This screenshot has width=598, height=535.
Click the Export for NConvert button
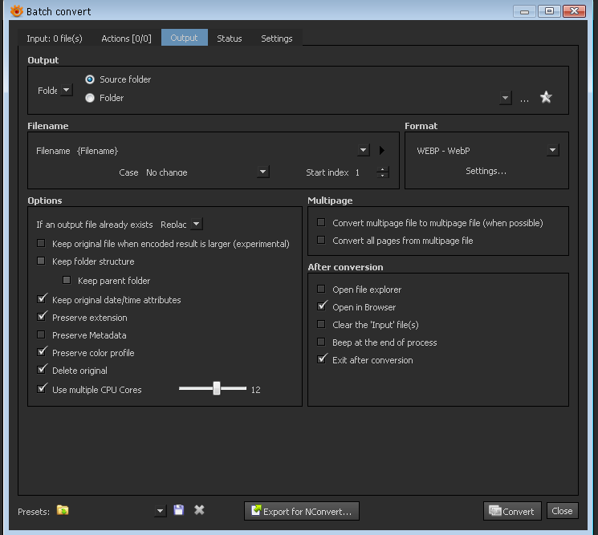click(301, 511)
